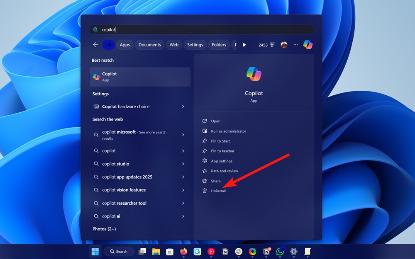Launch WhatsApp from the taskbar

(280, 252)
